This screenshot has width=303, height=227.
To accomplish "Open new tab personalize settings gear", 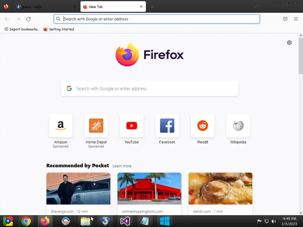I will click(289, 43).
